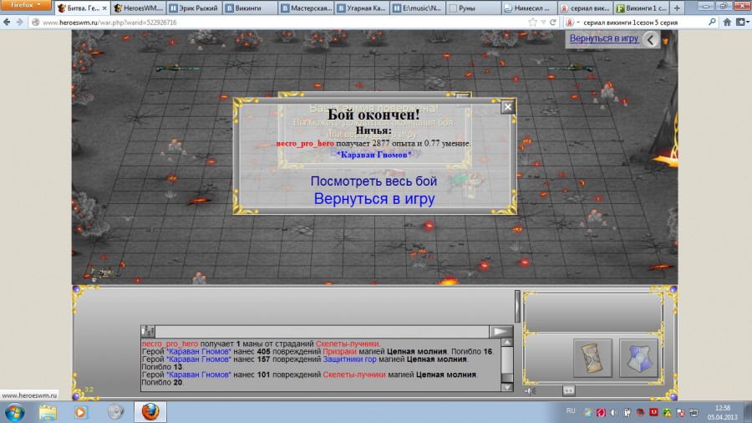The height and width of the screenshot is (423, 752).
Task: Click the shield defend button
Action: (638, 358)
